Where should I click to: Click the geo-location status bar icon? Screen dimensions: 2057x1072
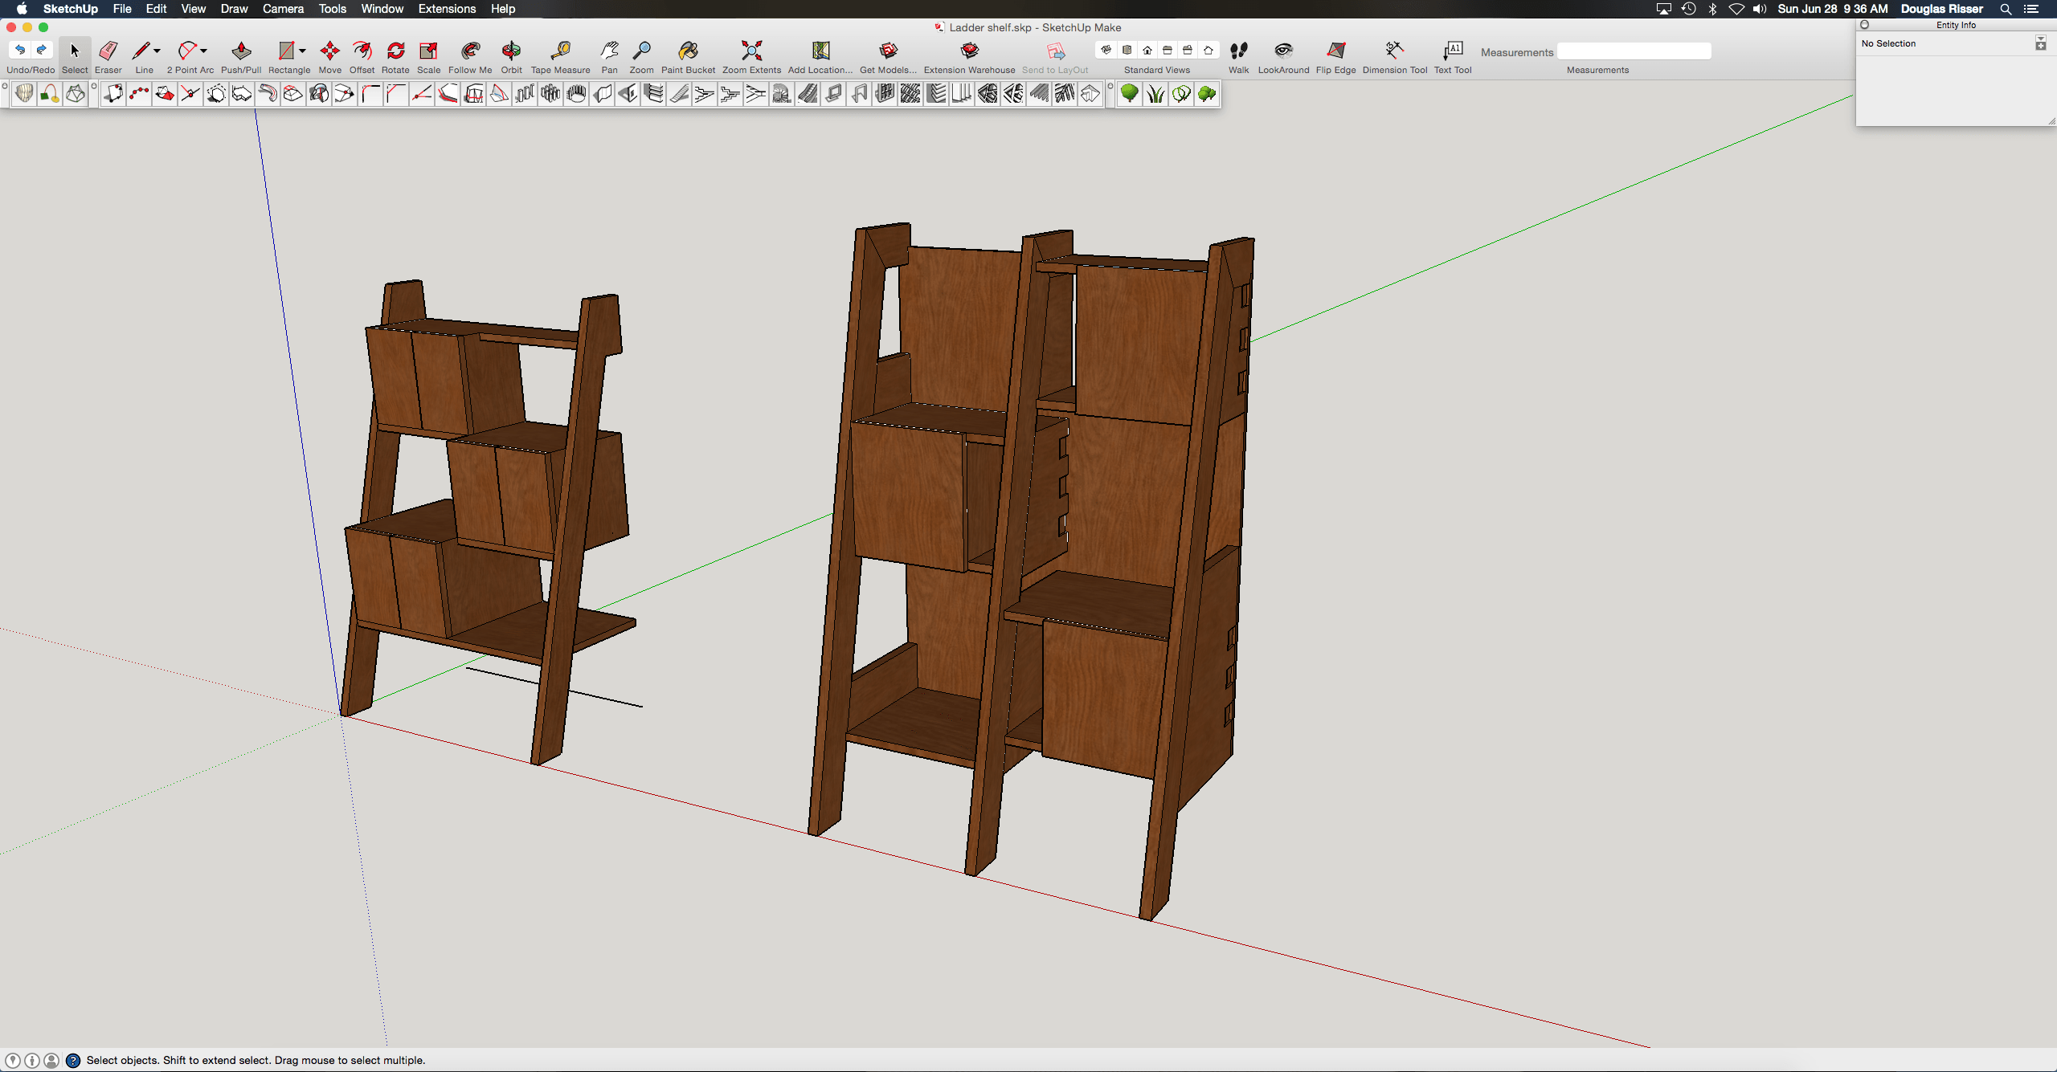13,1061
